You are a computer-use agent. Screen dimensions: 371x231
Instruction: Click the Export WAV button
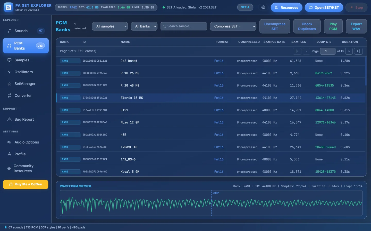tap(356, 26)
